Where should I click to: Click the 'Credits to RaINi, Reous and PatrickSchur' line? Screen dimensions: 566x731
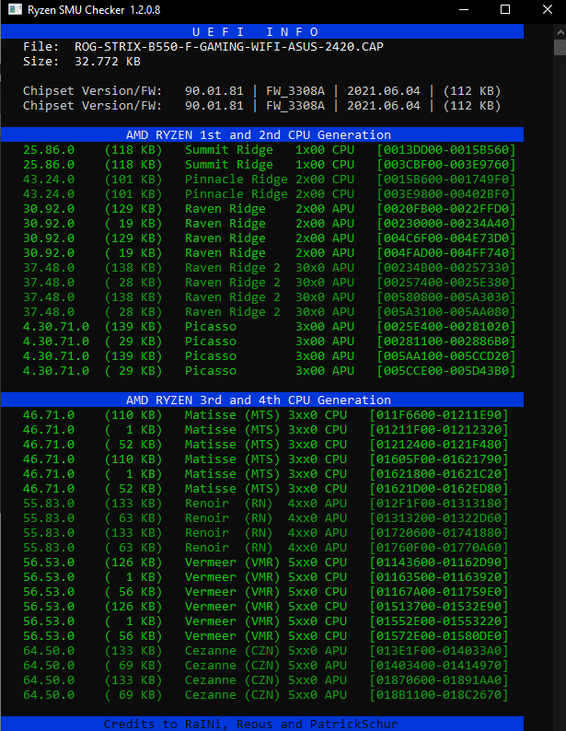click(x=250, y=724)
